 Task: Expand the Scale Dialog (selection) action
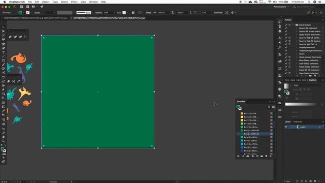pyautogui.click(x=297, y=64)
